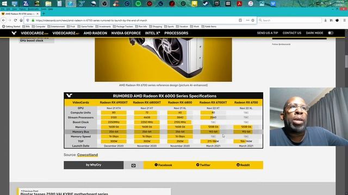Go back to previous page
This screenshot has width=348, height=195.
coord(4,21)
